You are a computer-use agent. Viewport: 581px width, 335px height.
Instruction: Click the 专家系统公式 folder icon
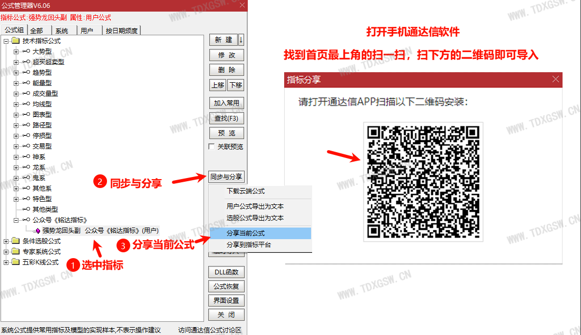(16, 251)
